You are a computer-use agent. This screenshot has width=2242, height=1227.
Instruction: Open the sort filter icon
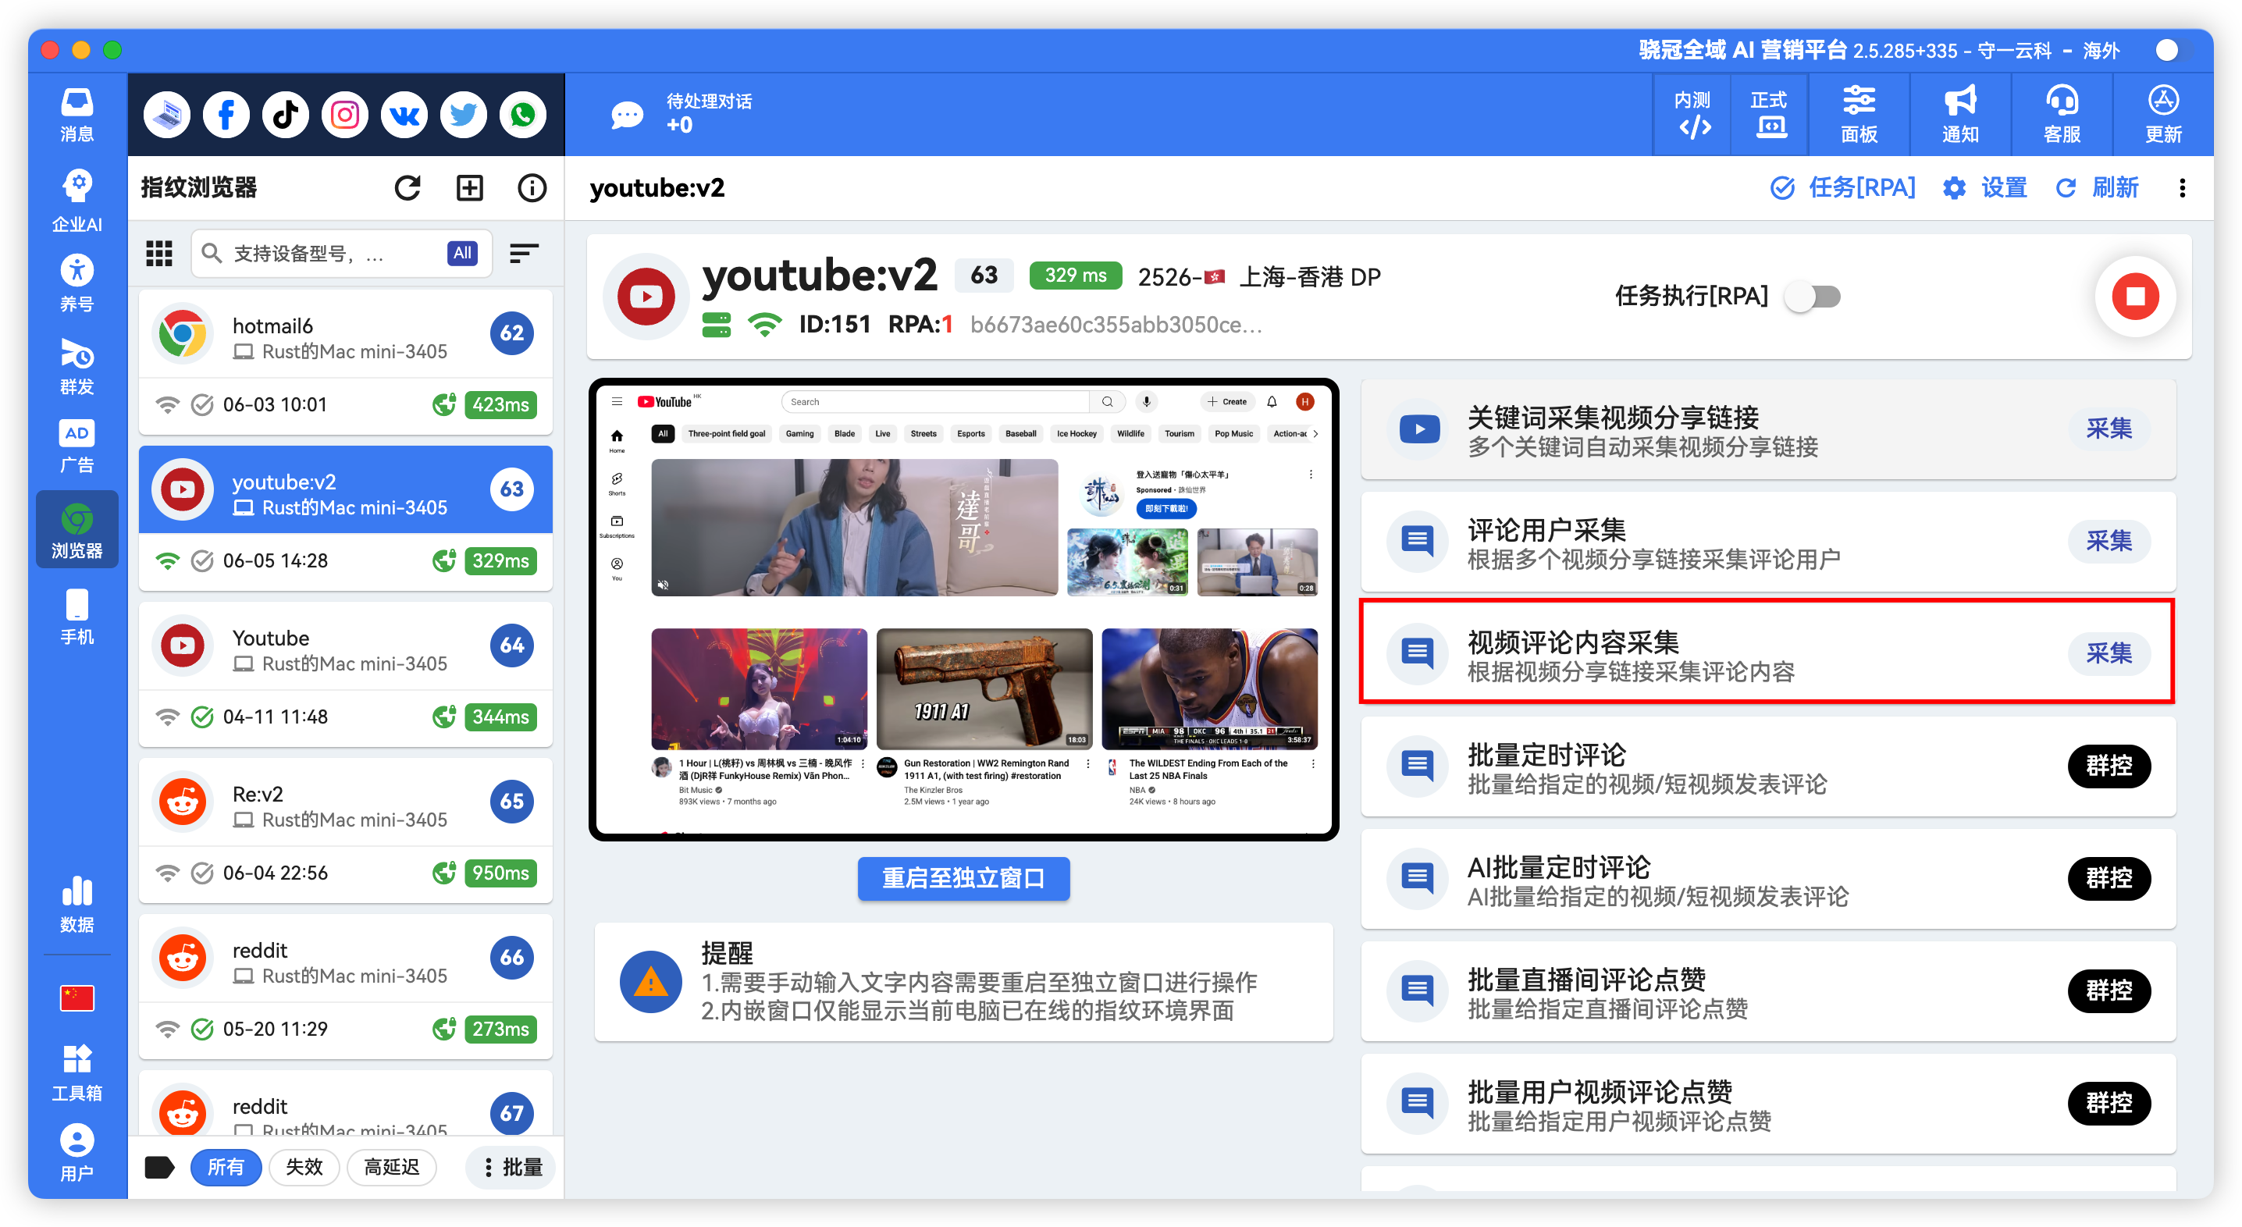point(524,253)
